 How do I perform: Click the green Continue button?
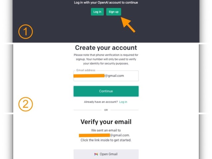coord(106,91)
